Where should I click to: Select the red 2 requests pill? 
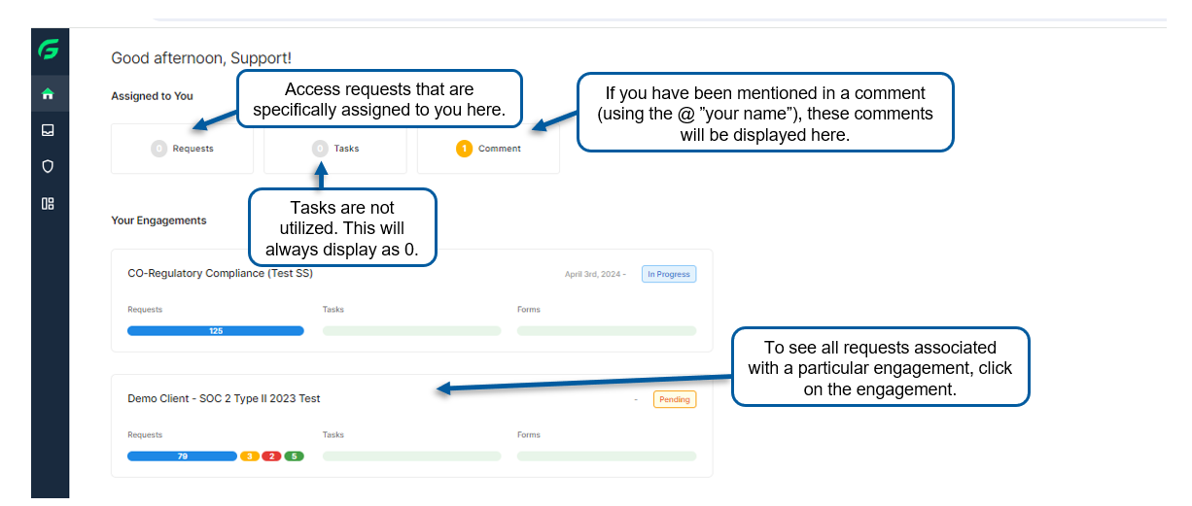pos(271,456)
